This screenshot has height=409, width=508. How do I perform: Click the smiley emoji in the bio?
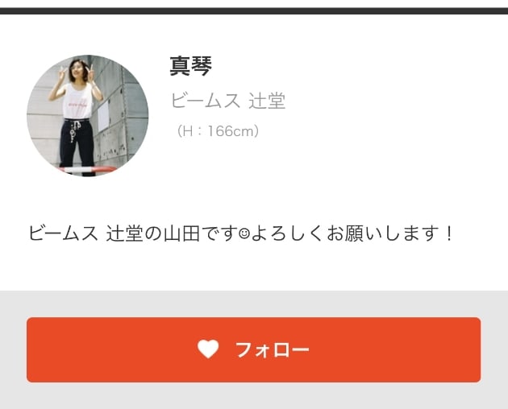244,233
